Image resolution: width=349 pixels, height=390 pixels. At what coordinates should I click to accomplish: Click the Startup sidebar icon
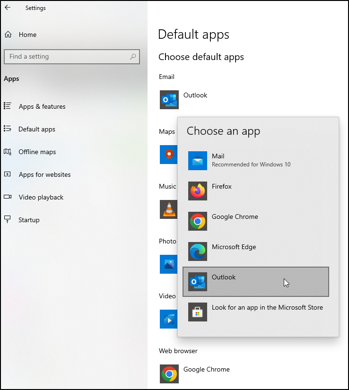[8, 219]
